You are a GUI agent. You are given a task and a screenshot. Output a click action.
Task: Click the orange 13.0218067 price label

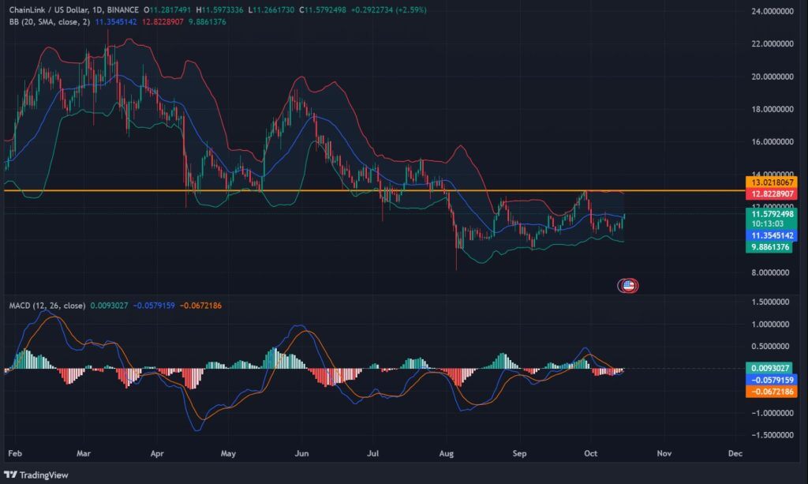tap(771, 182)
